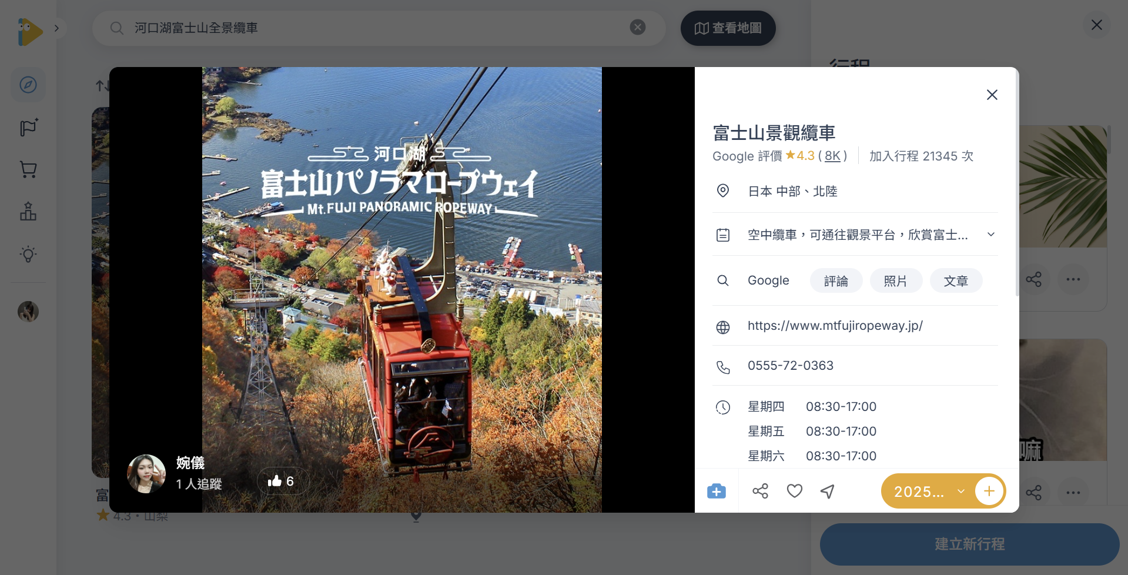Select the 評論 reviews tab
Image resolution: width=1128 pixels, height=575 pixels.
coord(836,280)
